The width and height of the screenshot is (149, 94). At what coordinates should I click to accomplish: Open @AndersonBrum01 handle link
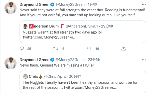(82, 26)
